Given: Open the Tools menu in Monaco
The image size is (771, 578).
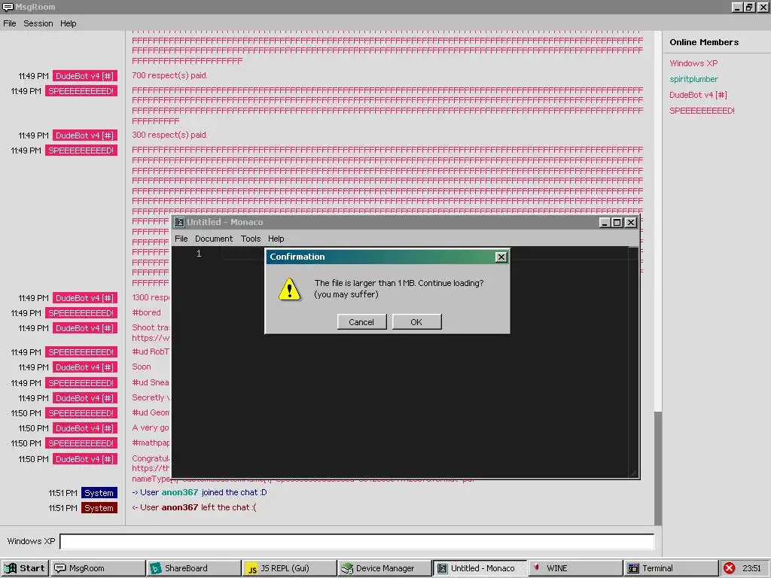Looking at the screenshot, I should coord(250,239).
